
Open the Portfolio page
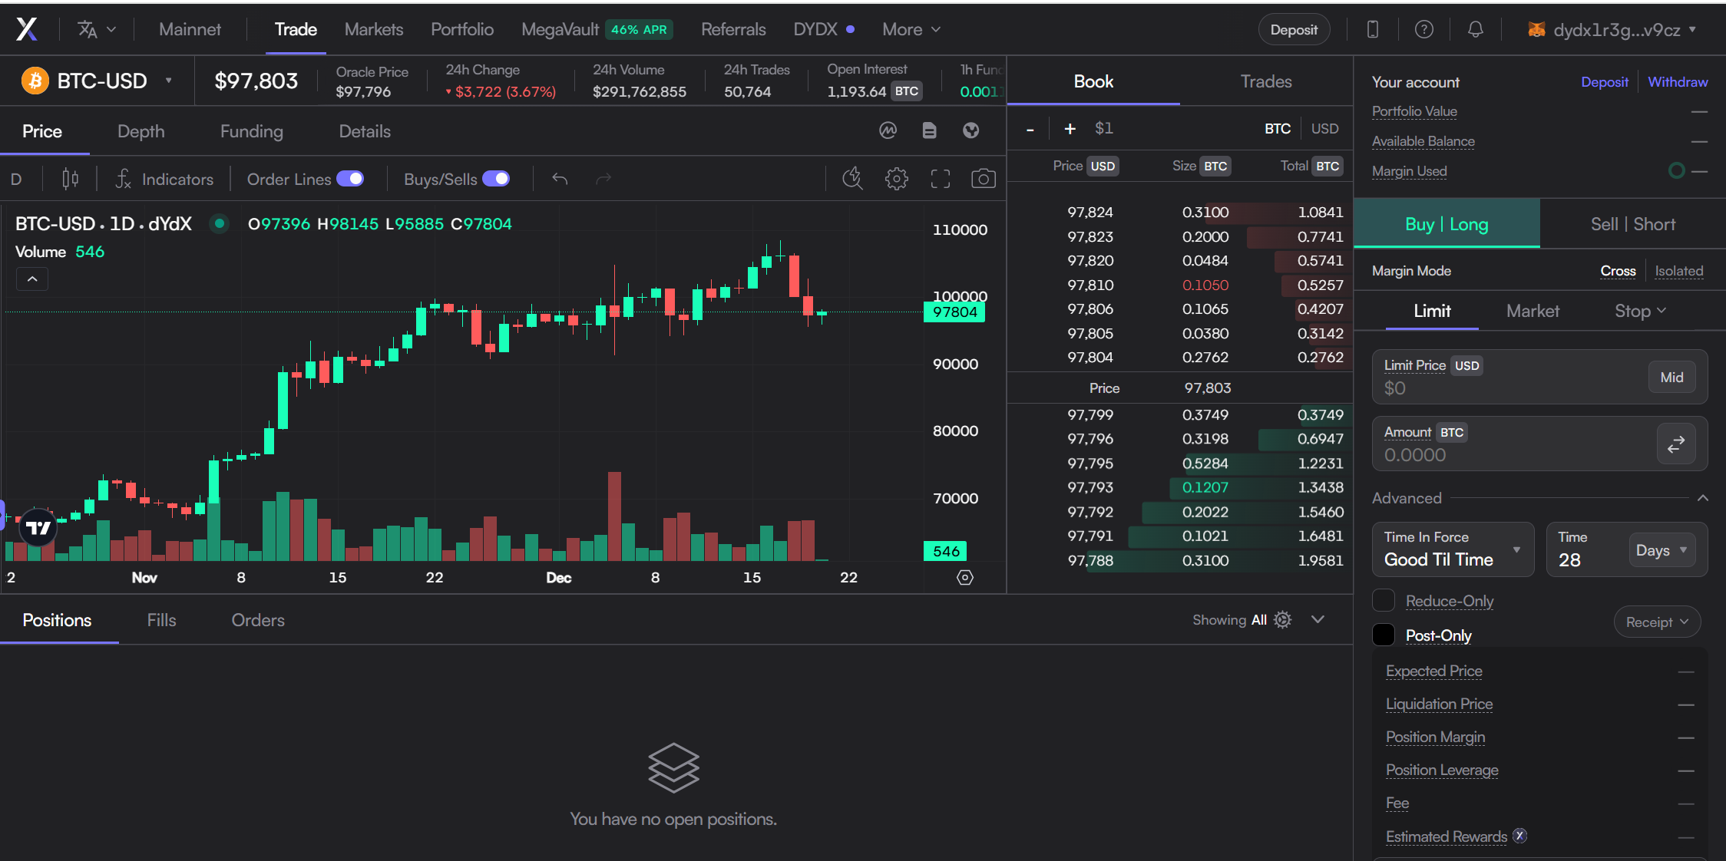click(462, 29)
